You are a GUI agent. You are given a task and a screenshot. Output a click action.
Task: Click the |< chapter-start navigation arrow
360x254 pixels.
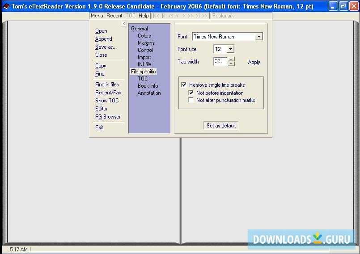coord(164,16)
